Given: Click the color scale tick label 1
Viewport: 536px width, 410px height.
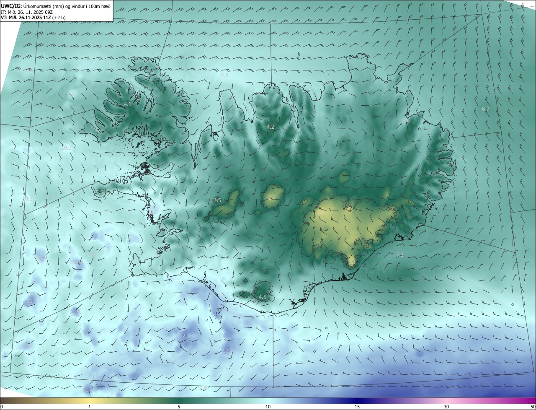Looking at the screenshot, I should coord(90,407).
